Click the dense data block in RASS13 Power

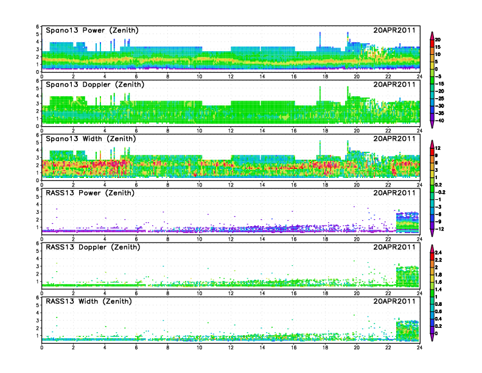pyautogui.click(x=407, y=222)
